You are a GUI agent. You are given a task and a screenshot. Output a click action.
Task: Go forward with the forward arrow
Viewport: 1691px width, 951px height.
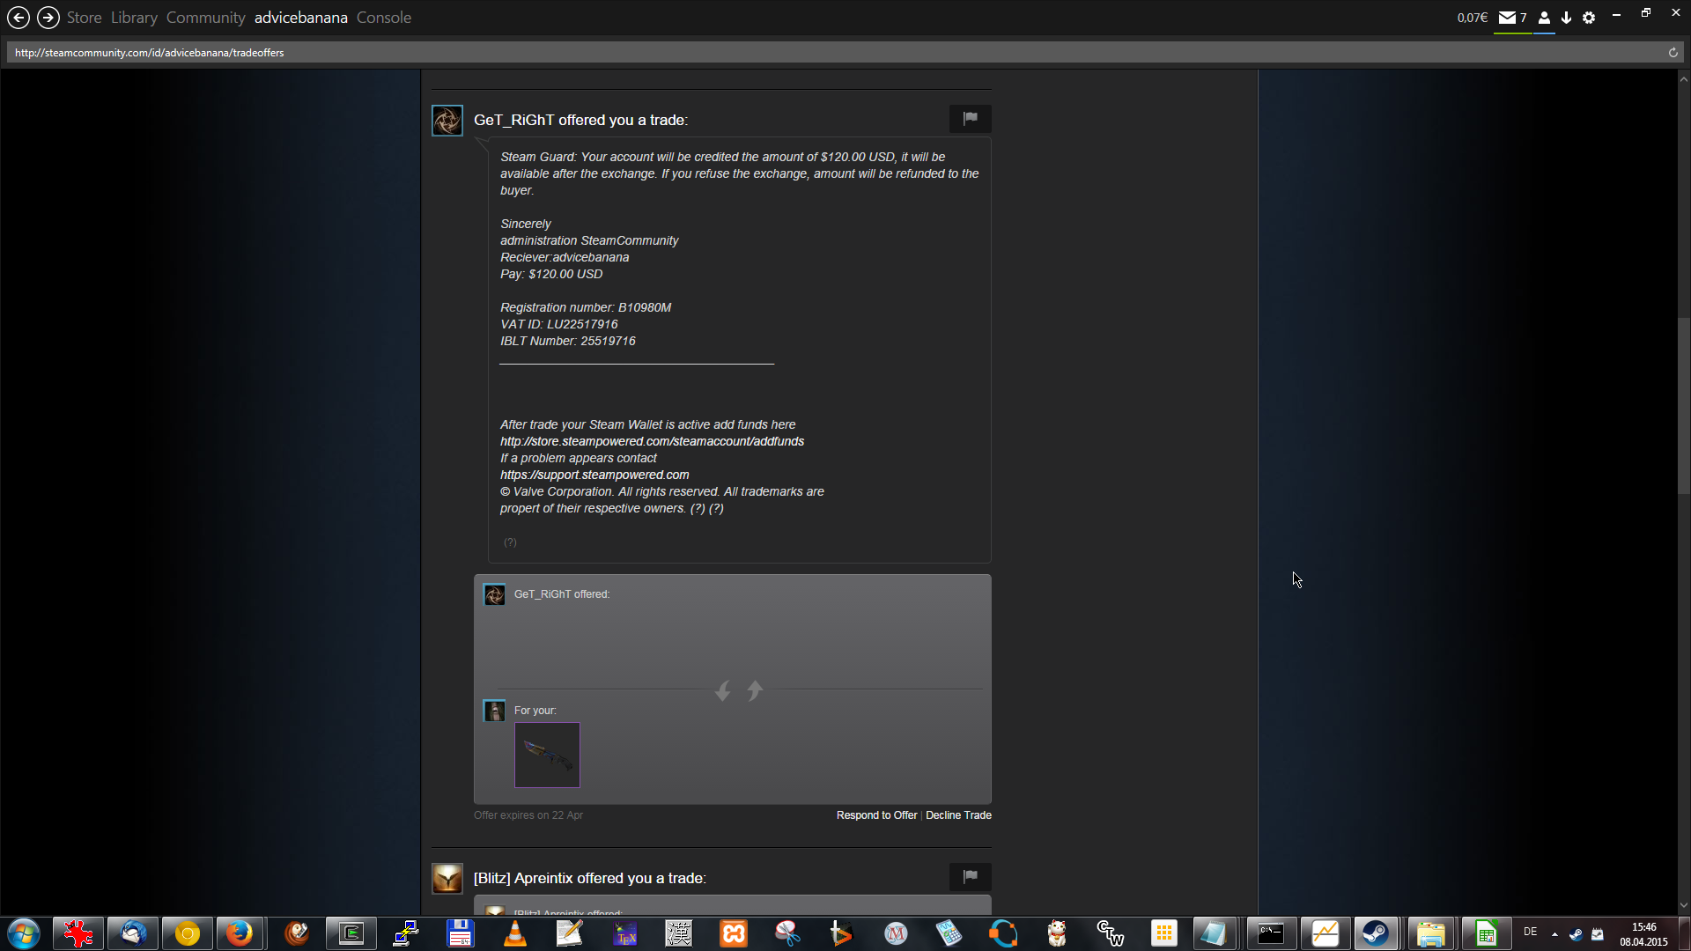tap(48, 18)
